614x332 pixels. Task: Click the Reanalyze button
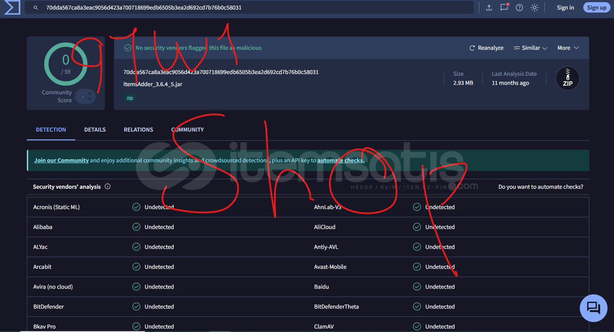click(486, 48)
